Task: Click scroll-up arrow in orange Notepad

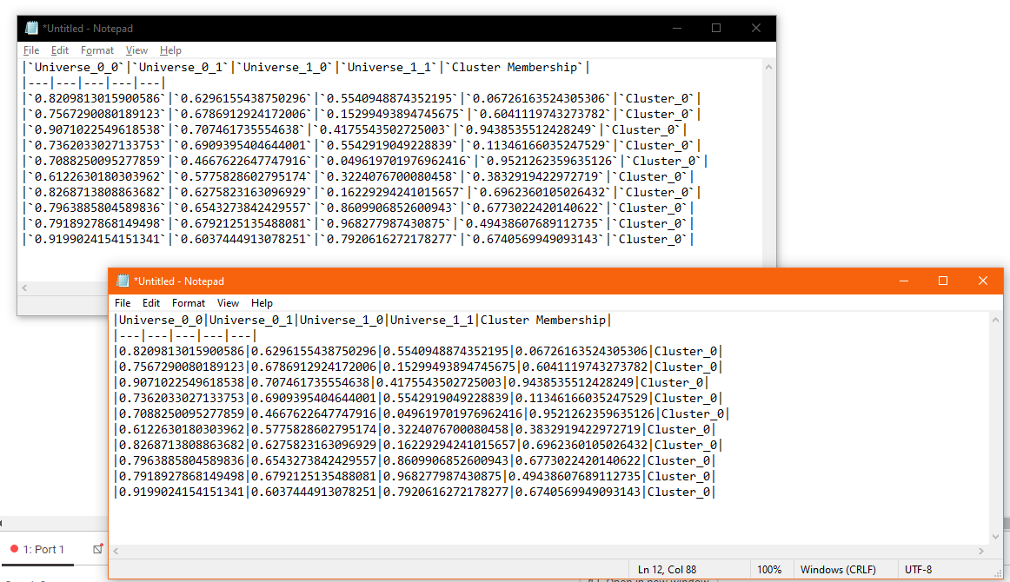Action: [x=996, y=320]
